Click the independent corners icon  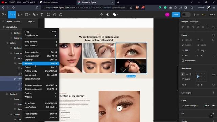click(x=213, y=56)
